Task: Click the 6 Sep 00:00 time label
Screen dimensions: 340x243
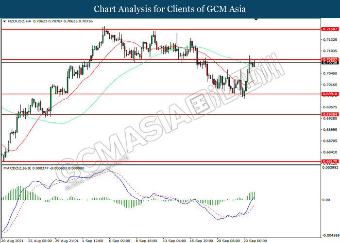Action: [x=119, y=241]
